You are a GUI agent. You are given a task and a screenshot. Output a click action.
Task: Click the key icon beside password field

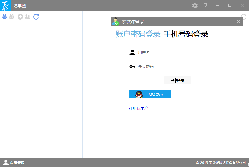(132, 66)
